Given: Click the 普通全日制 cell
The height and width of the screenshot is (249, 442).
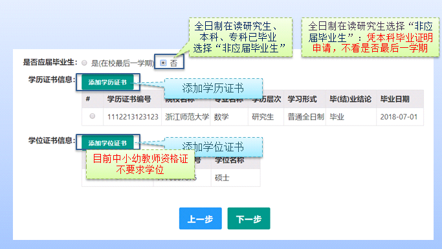Looking at the screenshot, I should pos(305,117).
